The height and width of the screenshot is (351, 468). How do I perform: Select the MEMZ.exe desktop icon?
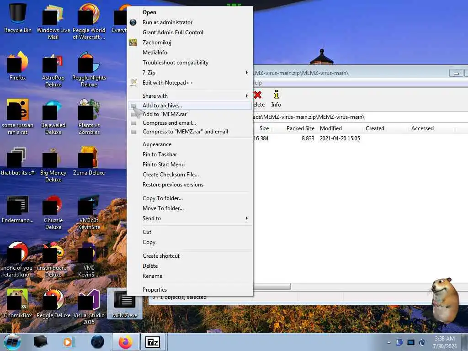pos(124,303)
